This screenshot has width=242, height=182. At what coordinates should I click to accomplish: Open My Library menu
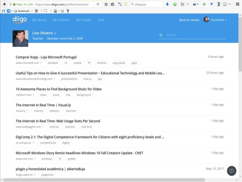click(x=39, y=20)
